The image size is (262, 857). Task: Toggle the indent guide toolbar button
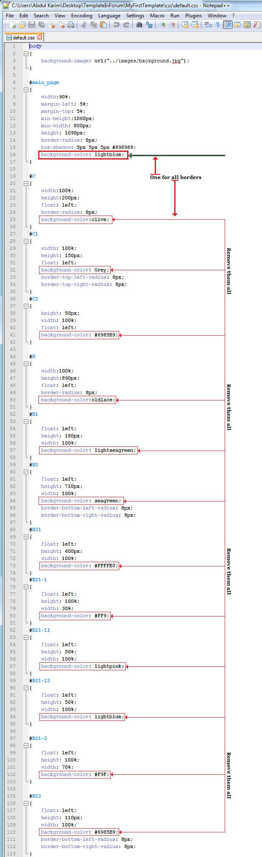point(228,25)
